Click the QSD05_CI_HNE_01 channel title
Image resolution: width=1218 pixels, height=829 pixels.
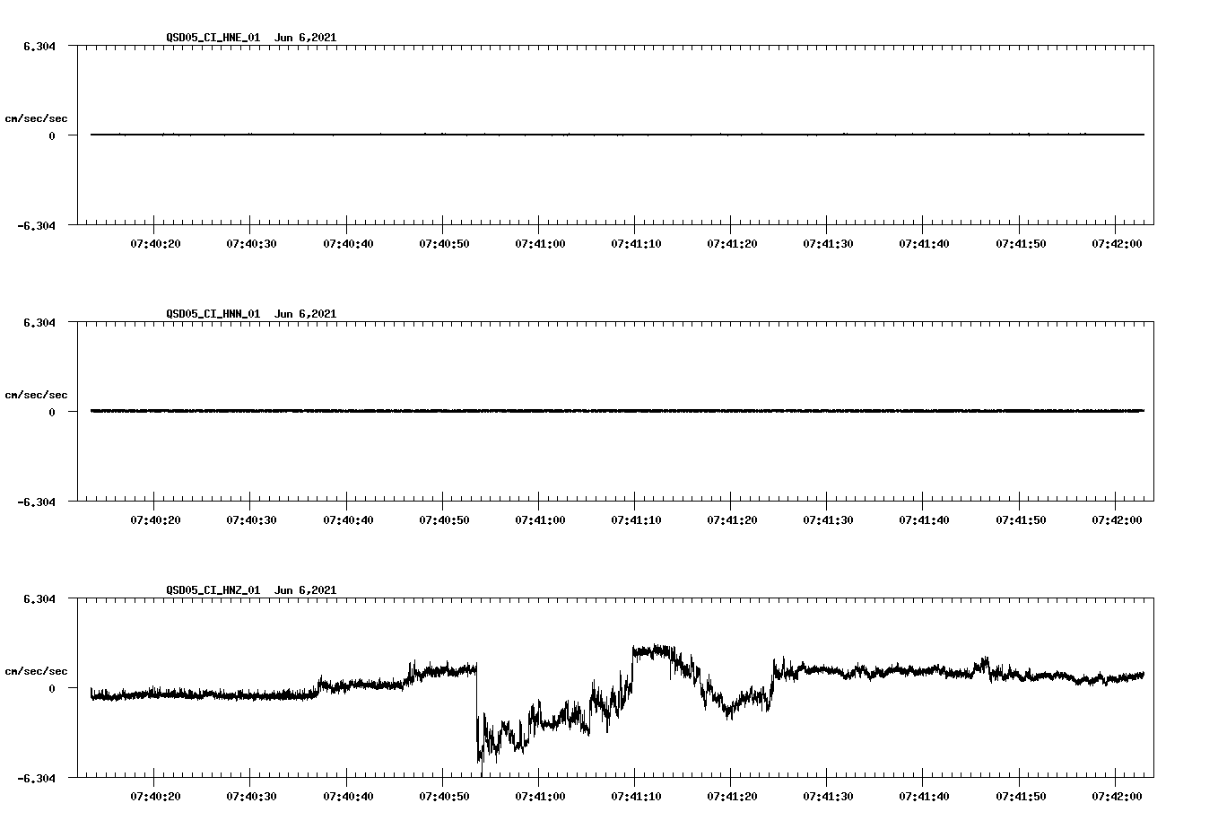click(x=213, y=38)
